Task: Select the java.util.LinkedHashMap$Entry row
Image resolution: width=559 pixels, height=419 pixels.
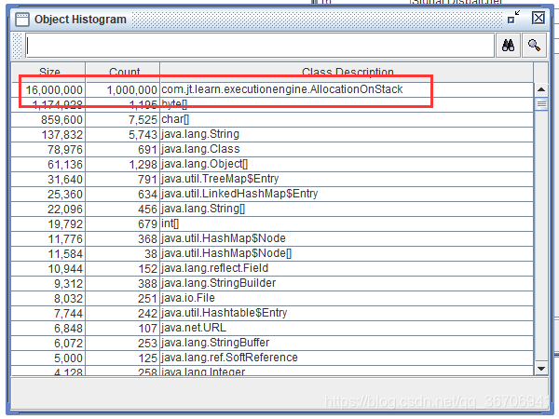Action: click(272, 194)
